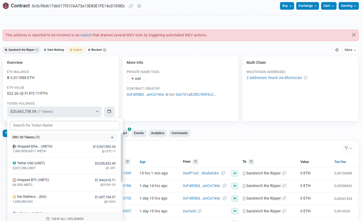This screenshot has height=221, width=363.
Task: Open Blocked tag info icon
Action: (x=105, y=50)
